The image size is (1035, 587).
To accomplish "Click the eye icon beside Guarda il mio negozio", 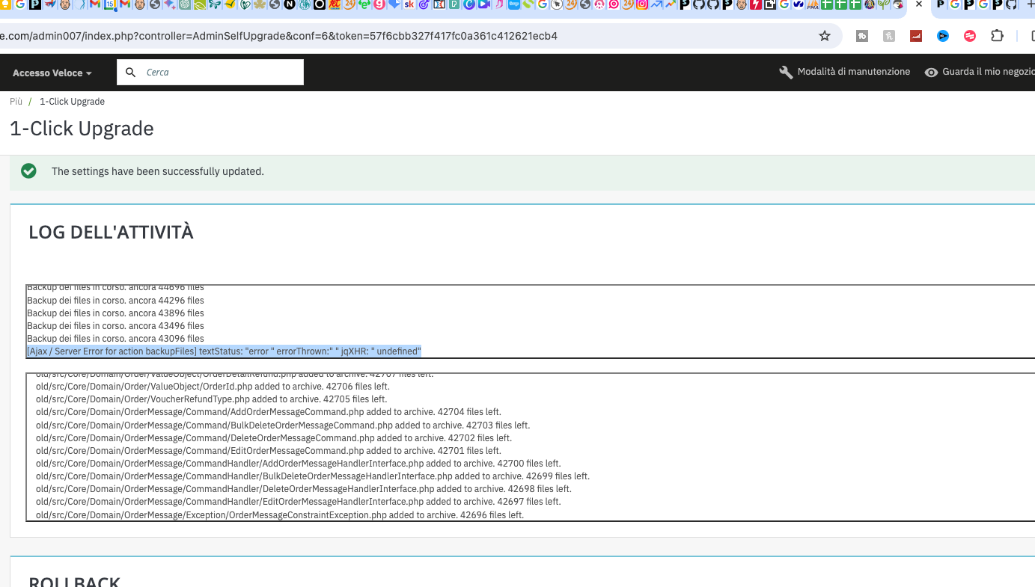I will tap(931, 73).
